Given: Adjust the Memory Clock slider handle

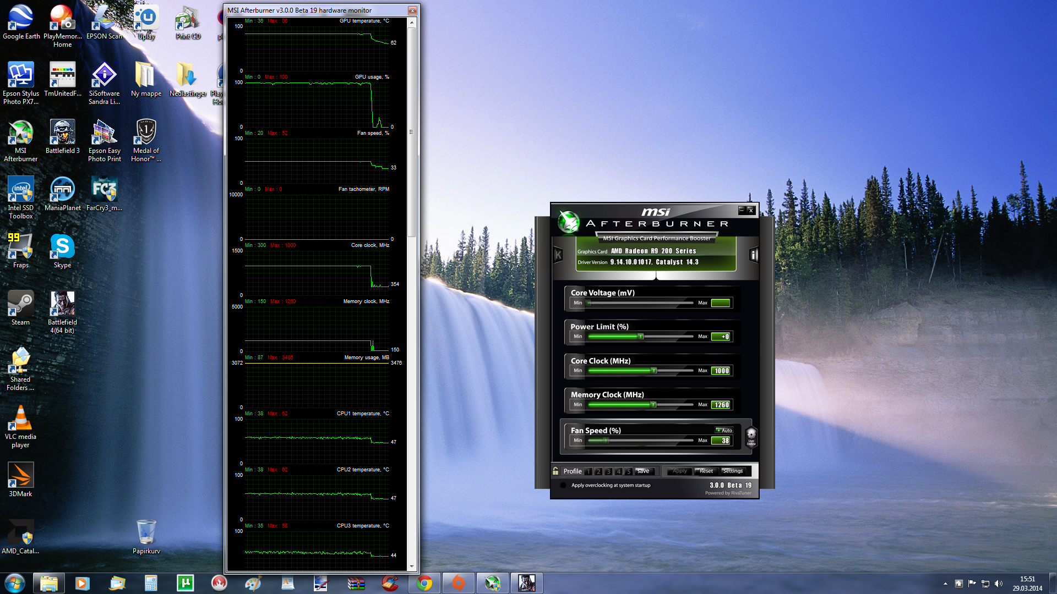Looking at the screenshot, I should (x=653, y=405).
